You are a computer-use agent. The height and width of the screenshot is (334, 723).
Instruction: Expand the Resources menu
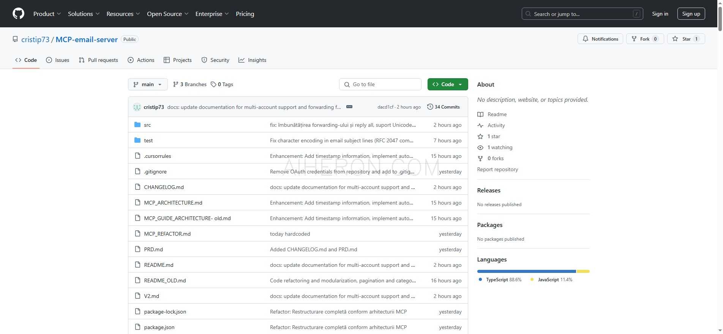[x=123, y=14]
